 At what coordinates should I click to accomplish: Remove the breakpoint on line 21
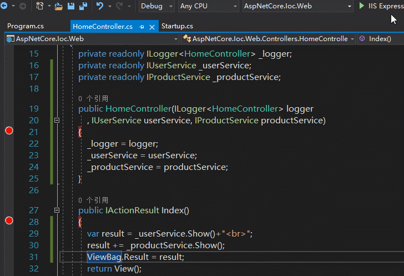(x=9, y=131)
